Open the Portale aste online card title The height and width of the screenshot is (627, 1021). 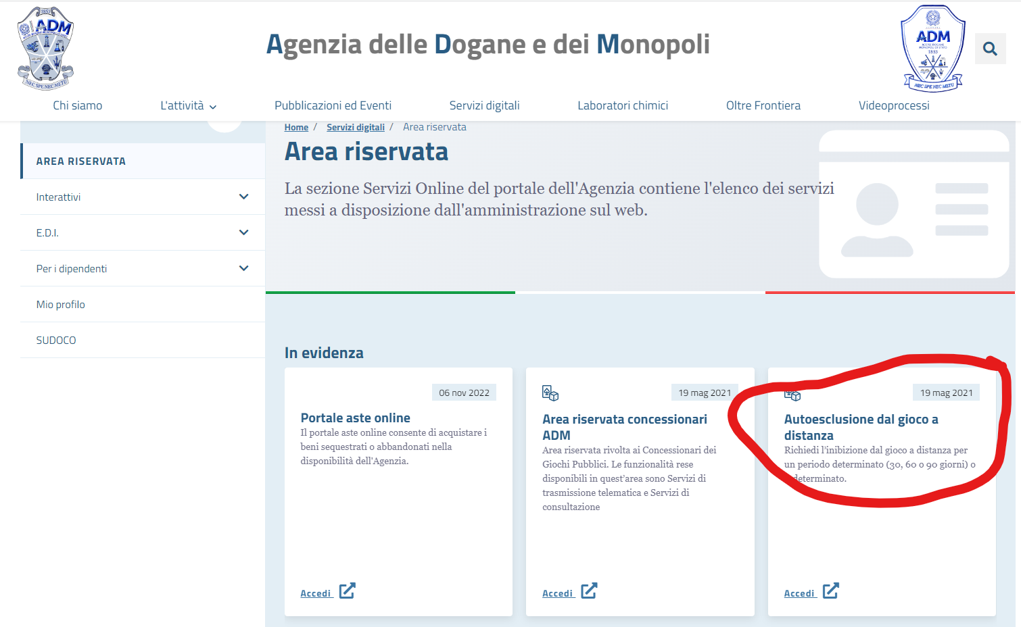point(355,418)
